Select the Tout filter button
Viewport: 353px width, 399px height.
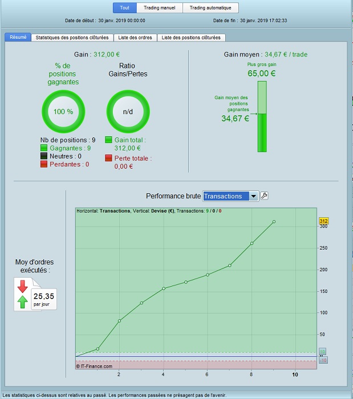click(125, 7)
